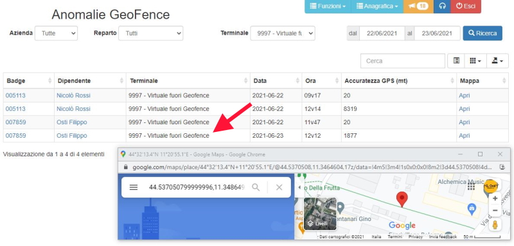
Task: Sort the table by Dipendente column
Action: [x=90, y=81]
